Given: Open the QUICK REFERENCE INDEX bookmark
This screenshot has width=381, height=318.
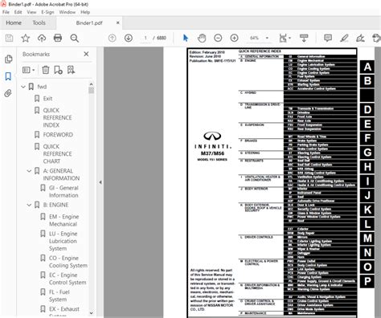Looking at the screenshot, I should (x=57, y=117).
